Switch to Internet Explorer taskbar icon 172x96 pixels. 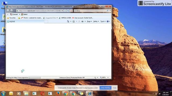point(89,94)
